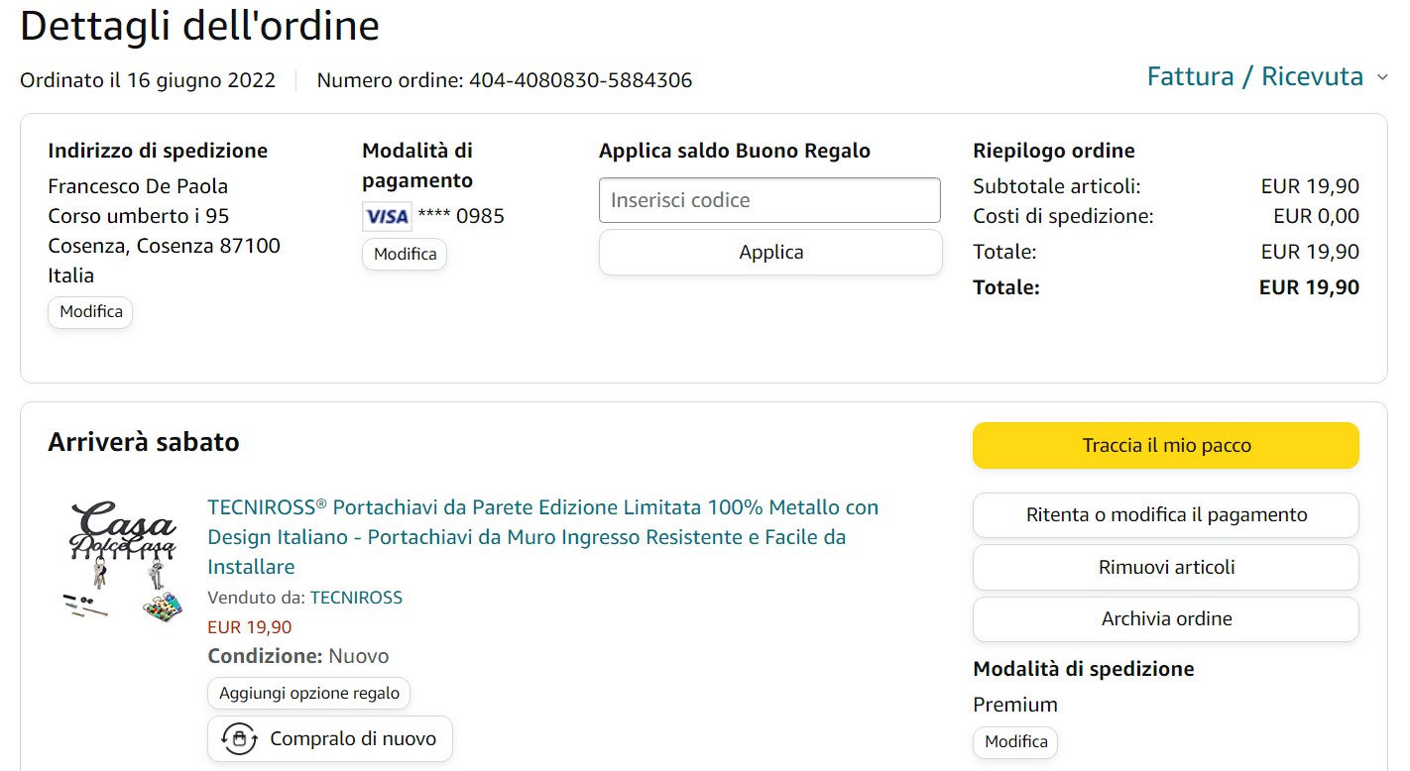The height and width of the screenshot is (771, 1410).
Task: Expand the Fattura / Ricevuta dropdown
Action: pos(1255,77)
